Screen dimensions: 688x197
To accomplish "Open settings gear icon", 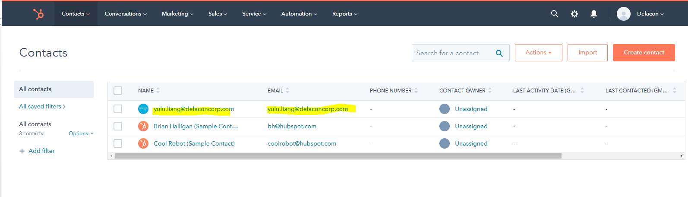I will (x=574, y=14).
